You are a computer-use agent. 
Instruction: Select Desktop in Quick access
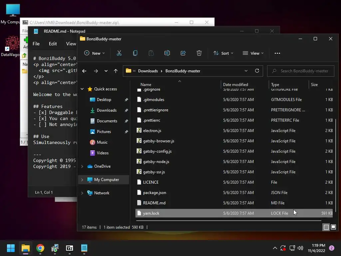[104, 100]
